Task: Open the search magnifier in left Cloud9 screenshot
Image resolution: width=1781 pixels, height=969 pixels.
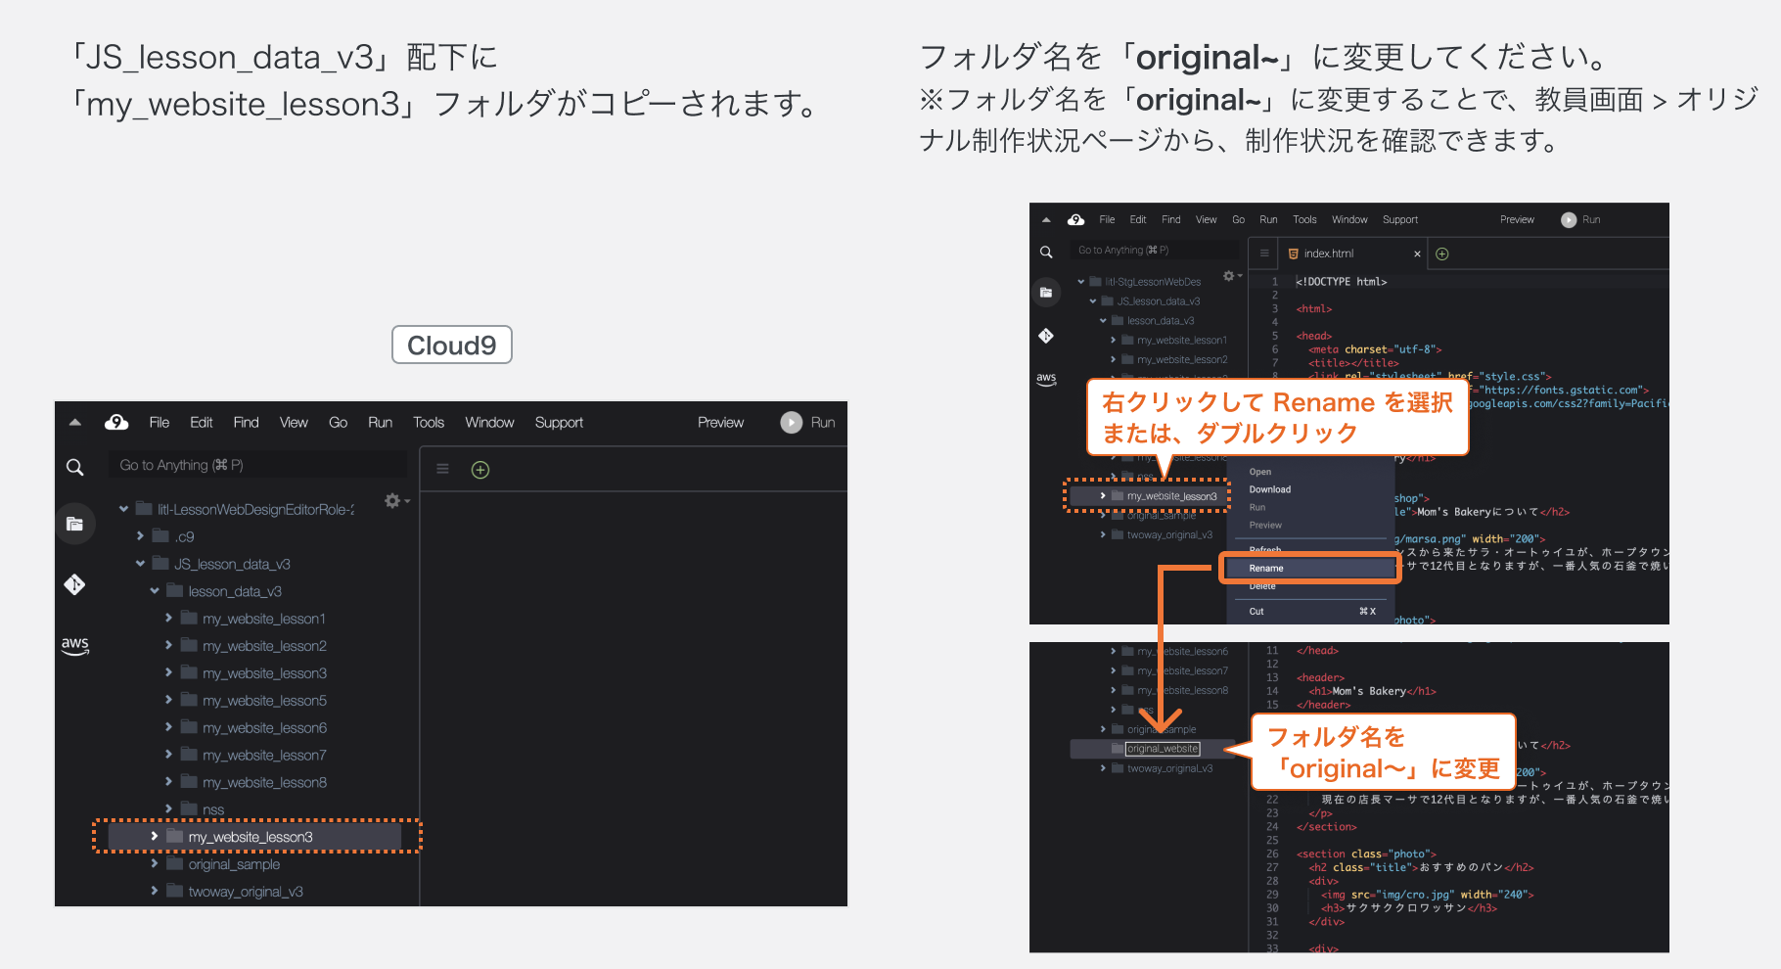Action: pyautogui.click(x=74, y=467)
